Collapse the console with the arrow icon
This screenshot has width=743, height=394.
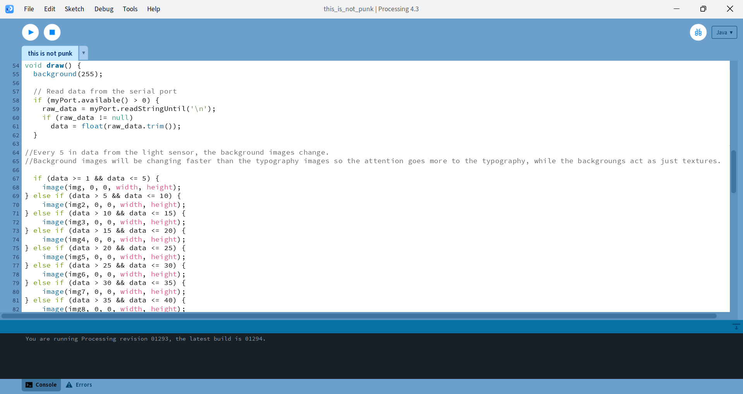(x=736, y=327)
